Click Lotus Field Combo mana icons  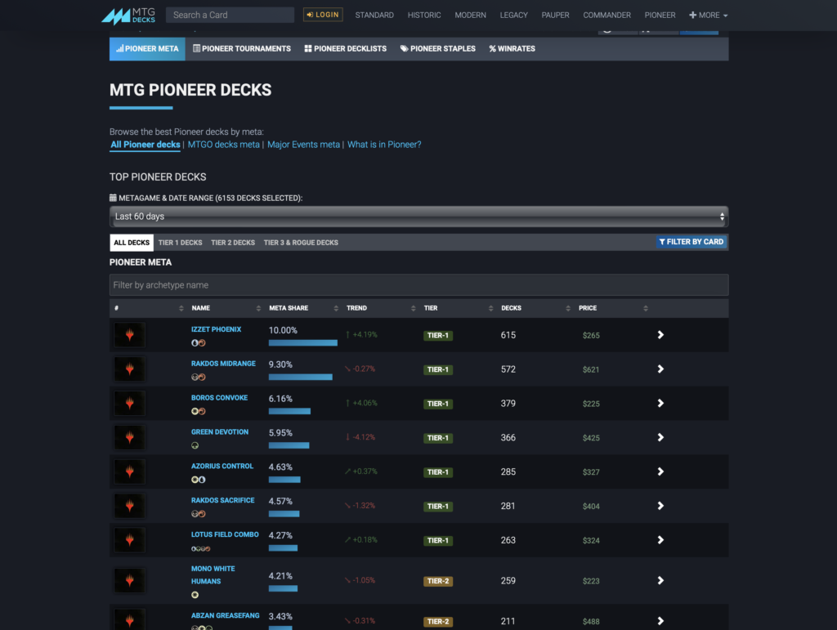coord(201,548)
